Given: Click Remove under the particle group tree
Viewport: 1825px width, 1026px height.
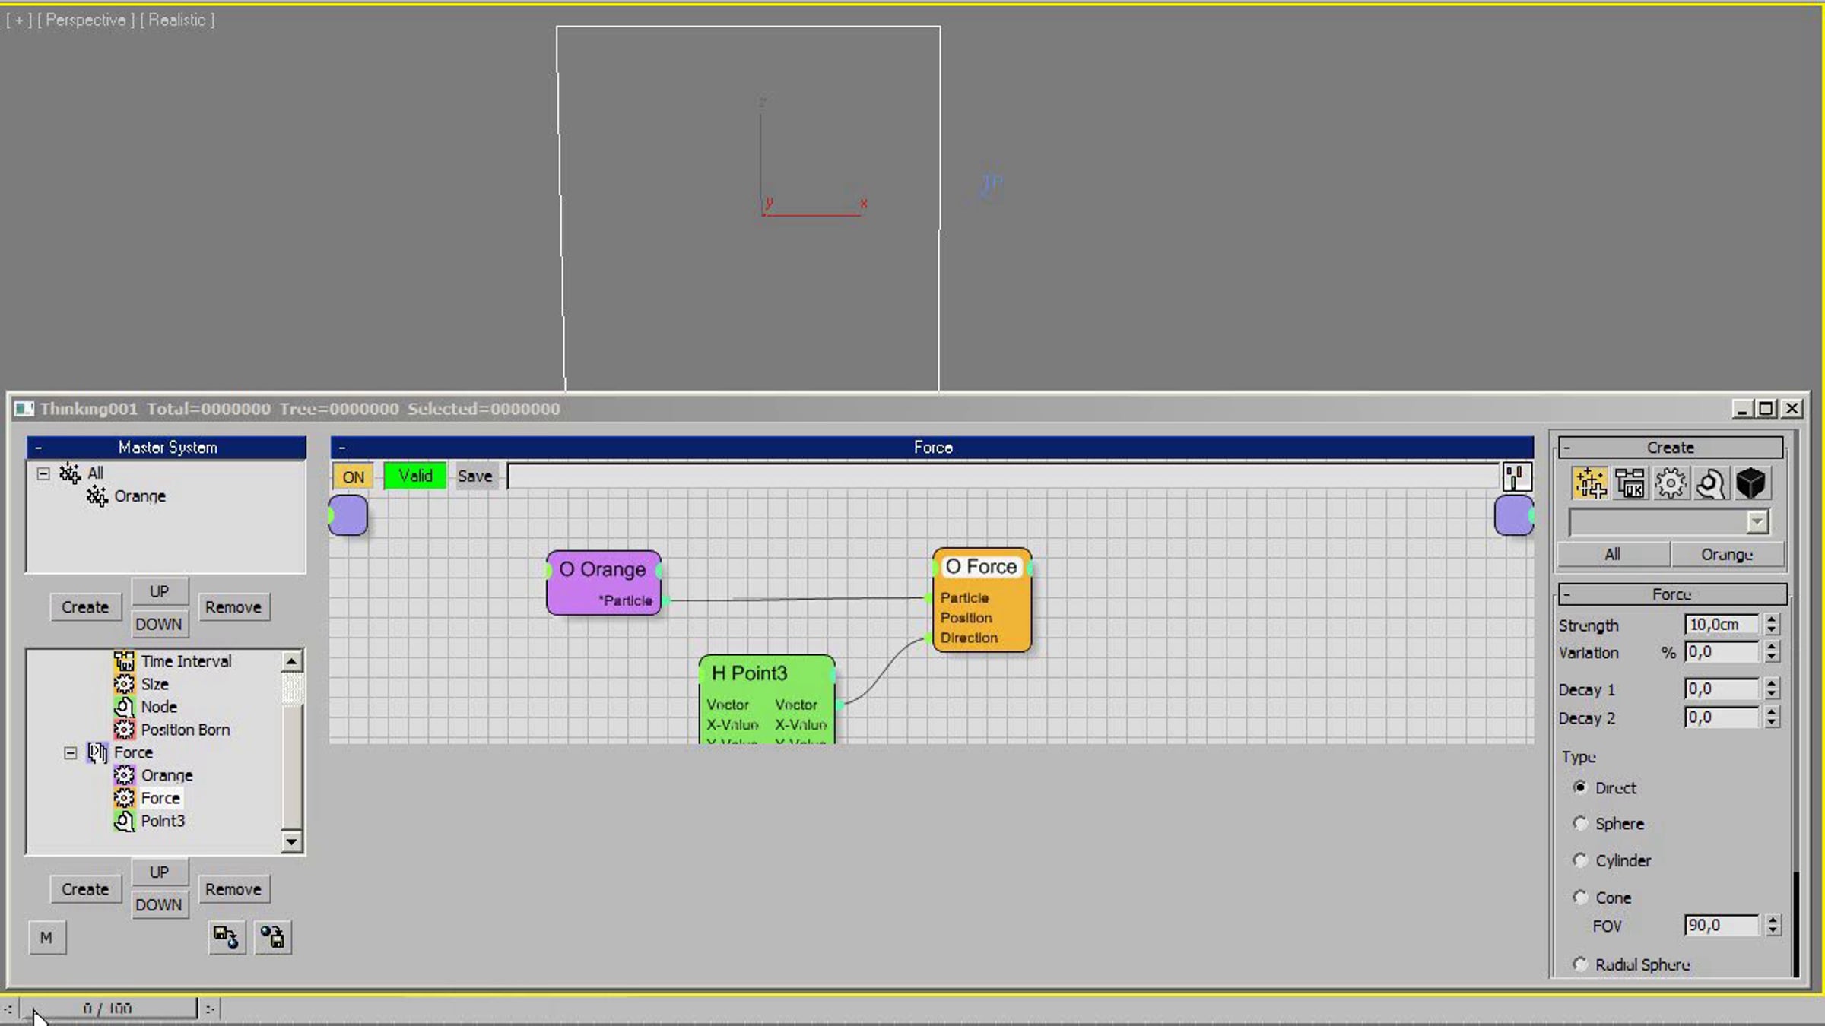Looking at the screenshot, I should click(x=233, y=607).
